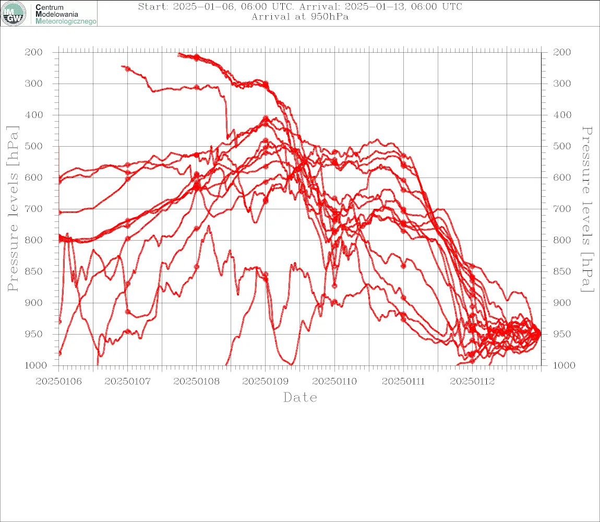
Task: Click the 20250112 date label
Action: [472, 382]
